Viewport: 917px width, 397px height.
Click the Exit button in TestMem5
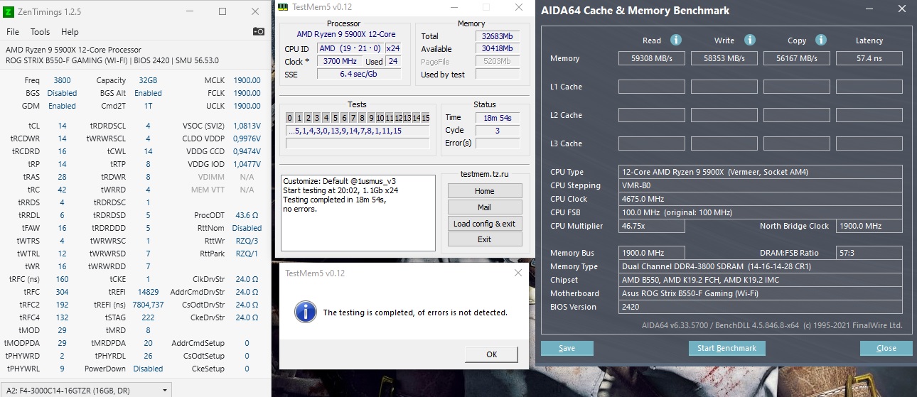coord(484,239)
